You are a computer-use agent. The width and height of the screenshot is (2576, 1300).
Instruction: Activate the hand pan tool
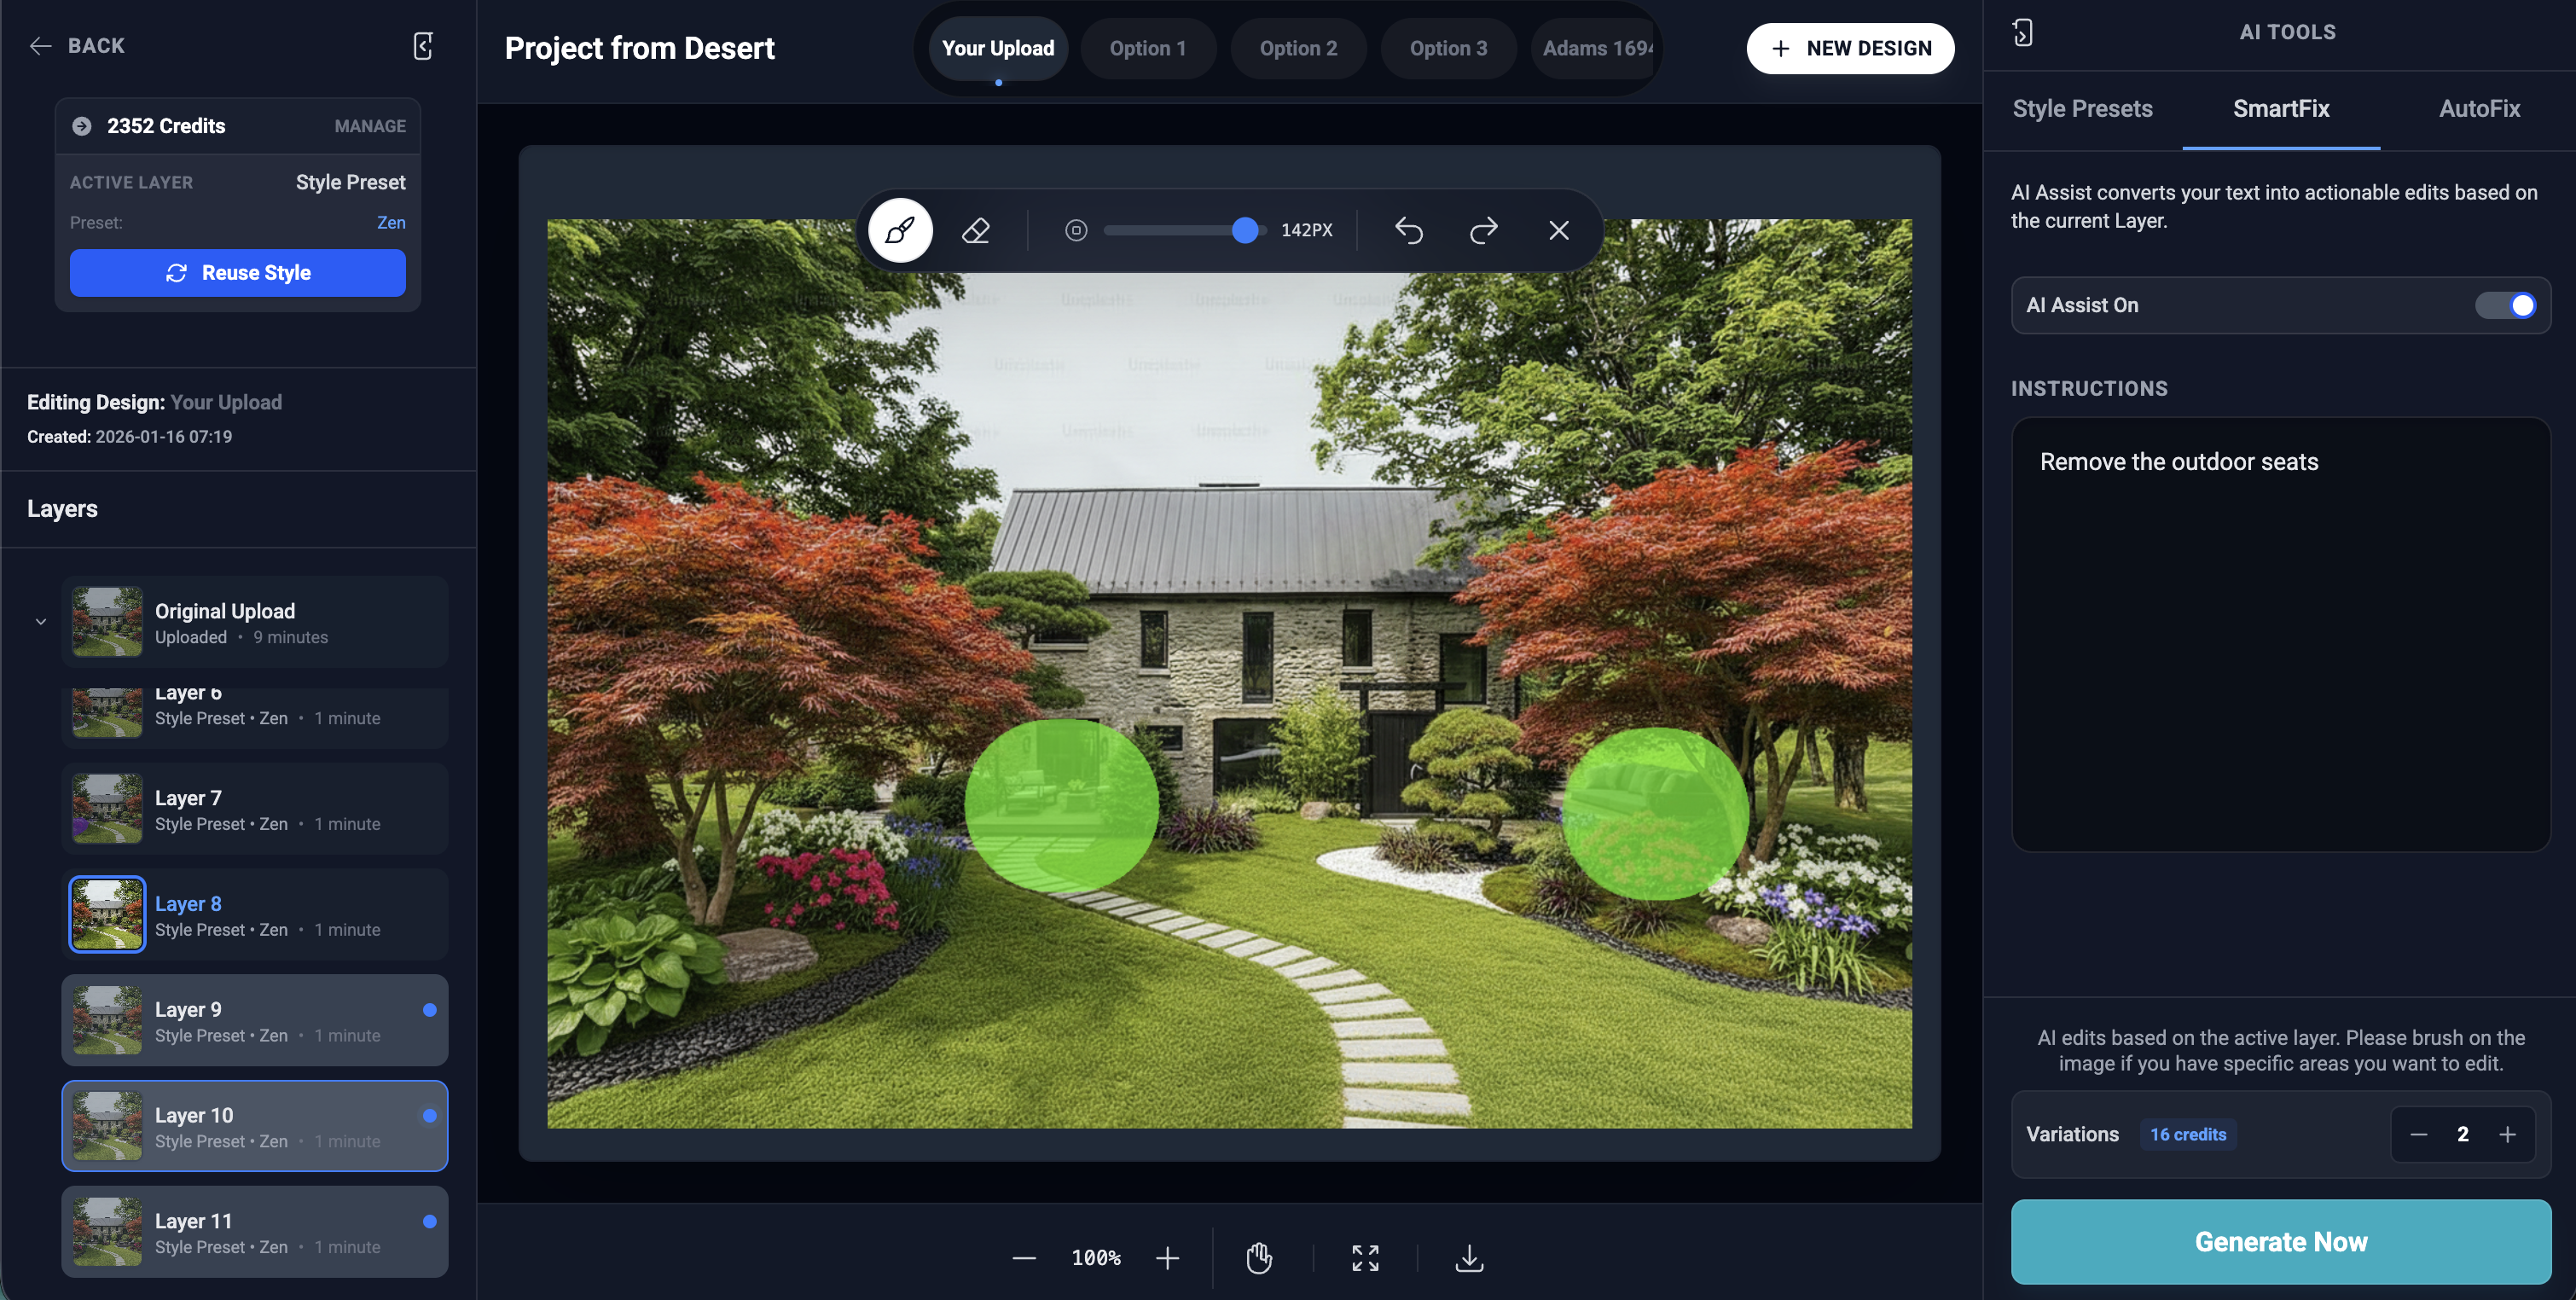pyautogui.click(x=1259, y=1258)
